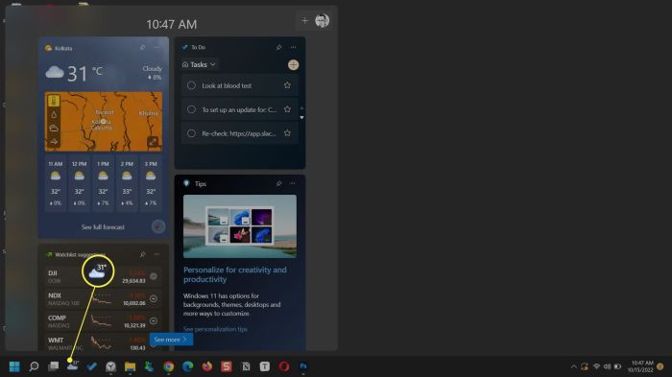Select wind layer on weather map

(x=54, y=142)
